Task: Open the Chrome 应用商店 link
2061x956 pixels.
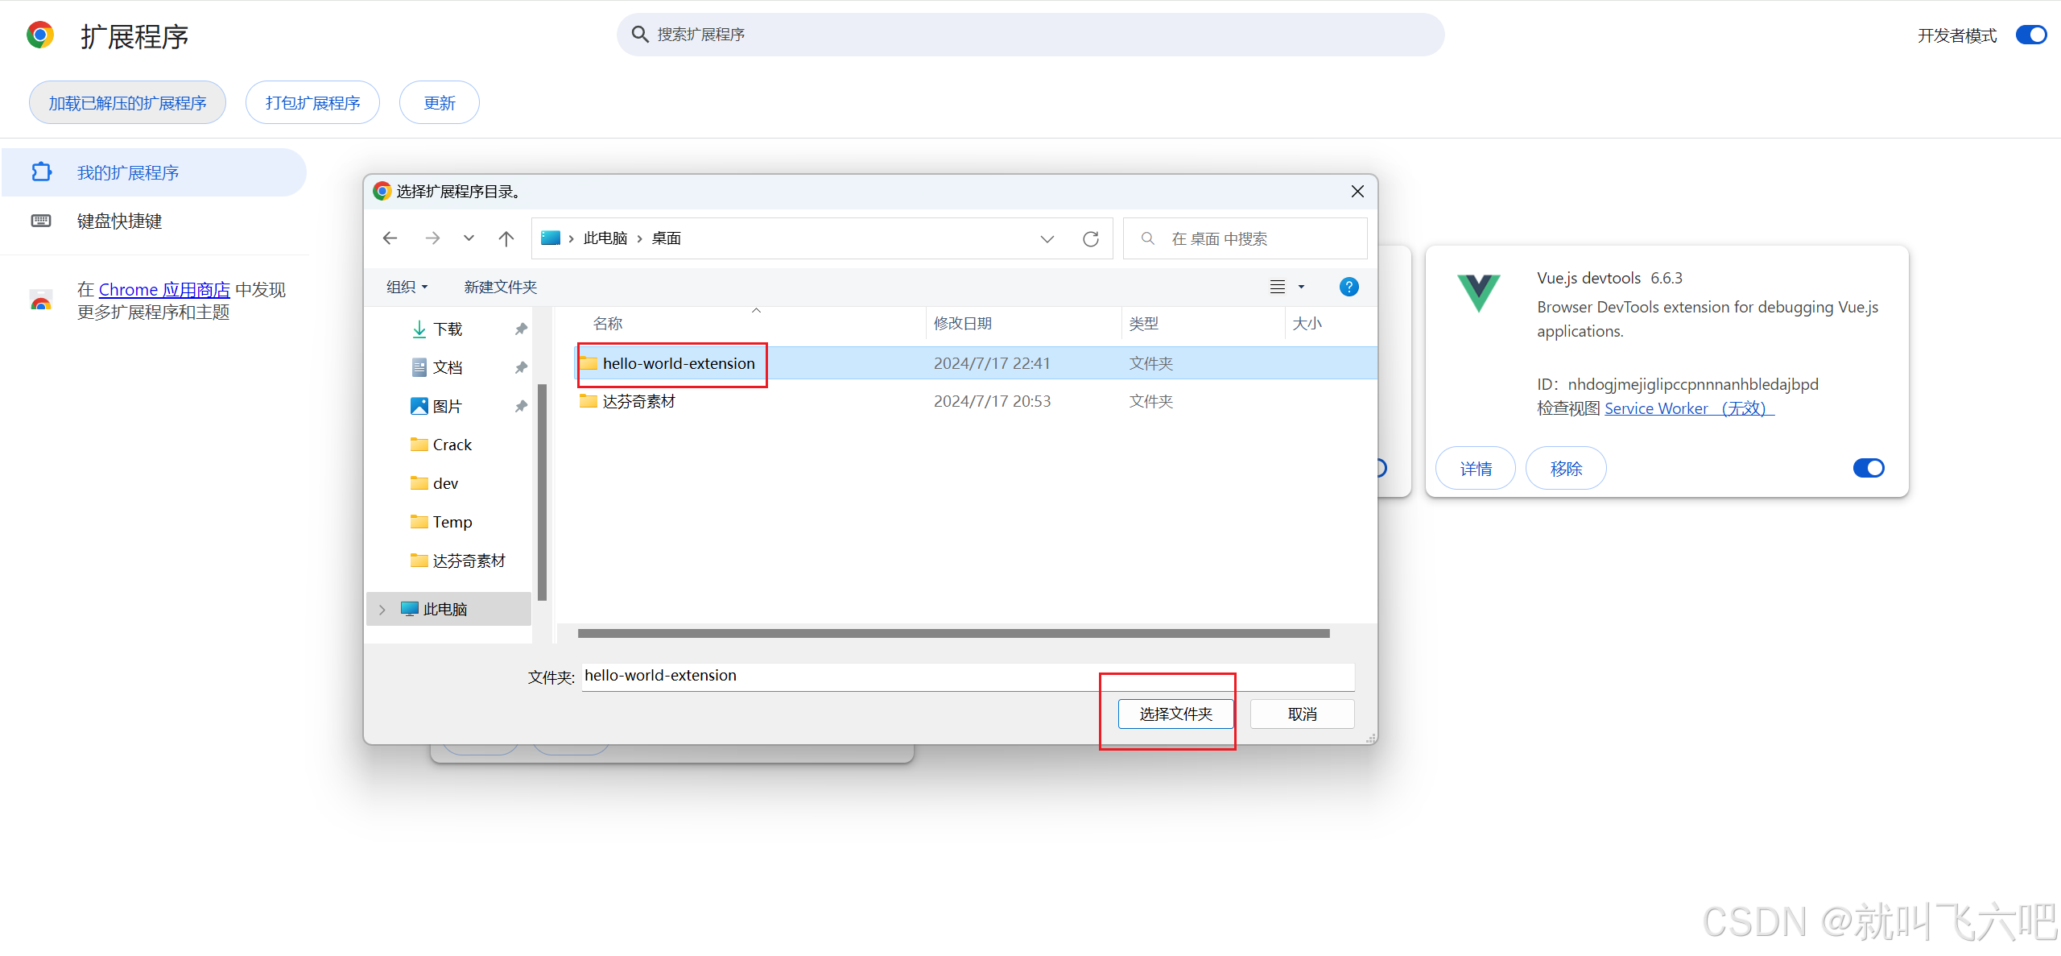Action: tap(164, 290)
